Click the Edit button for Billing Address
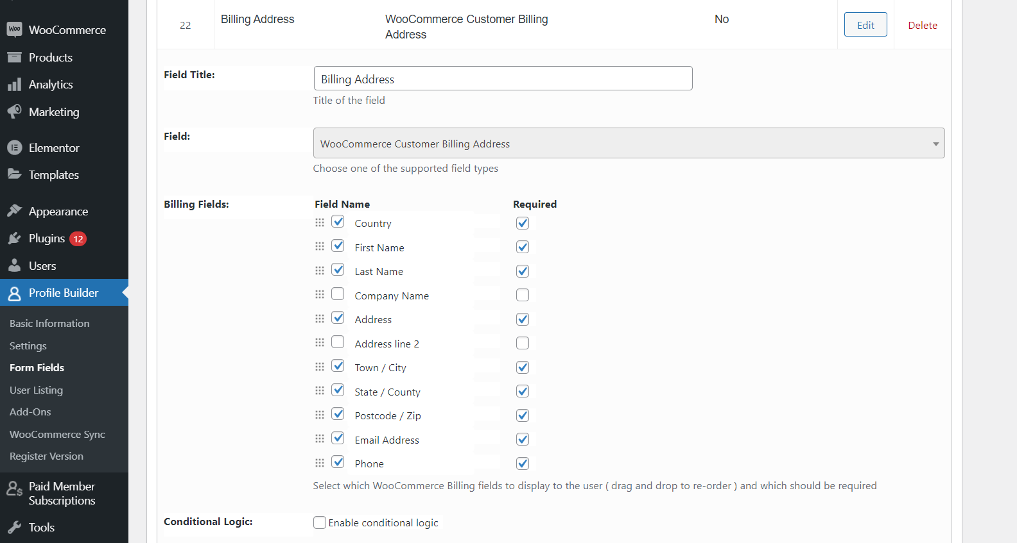This screenshot has width=1017, height=543. coord(865,25)
